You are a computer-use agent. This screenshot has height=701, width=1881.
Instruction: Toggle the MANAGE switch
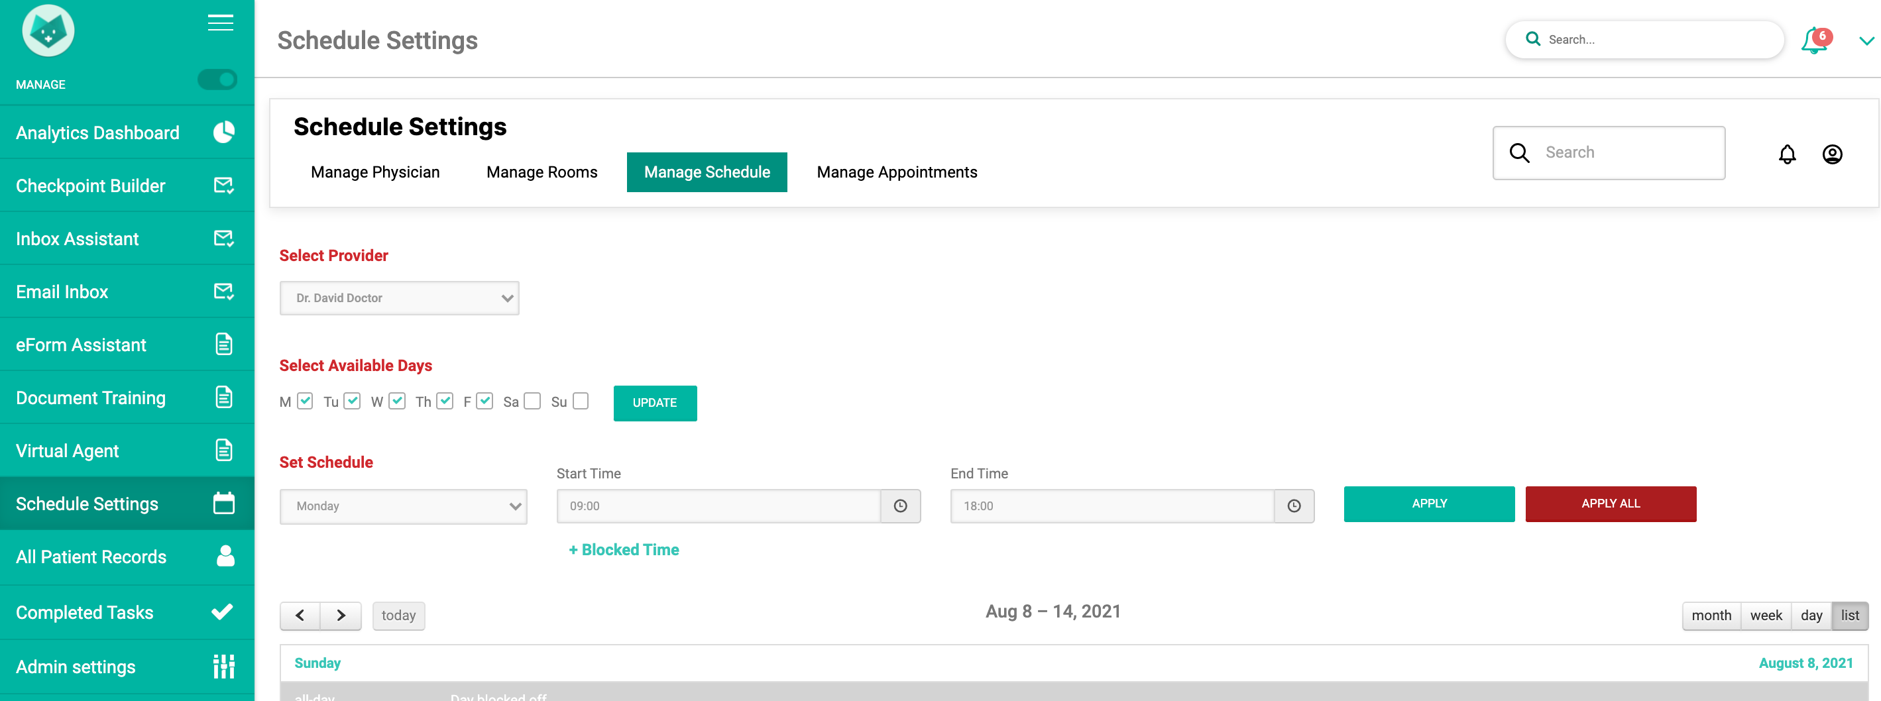[x=217, y=79]
